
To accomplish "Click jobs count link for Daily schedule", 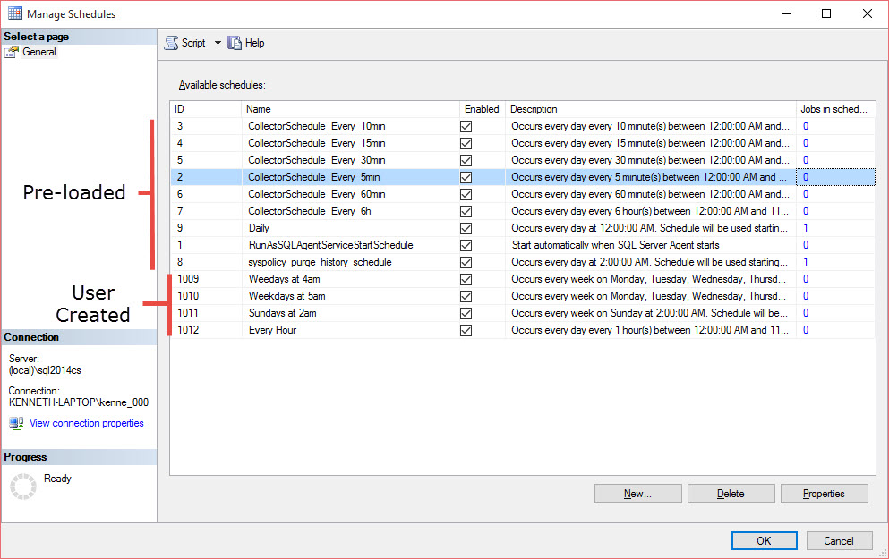I will (x=806, y=228).
